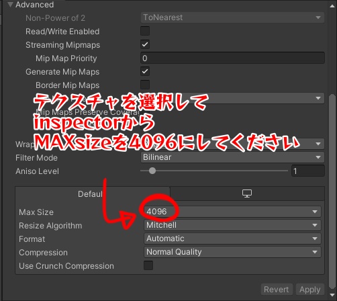
Task: Click the Filter Mode label
Action: 36,158
